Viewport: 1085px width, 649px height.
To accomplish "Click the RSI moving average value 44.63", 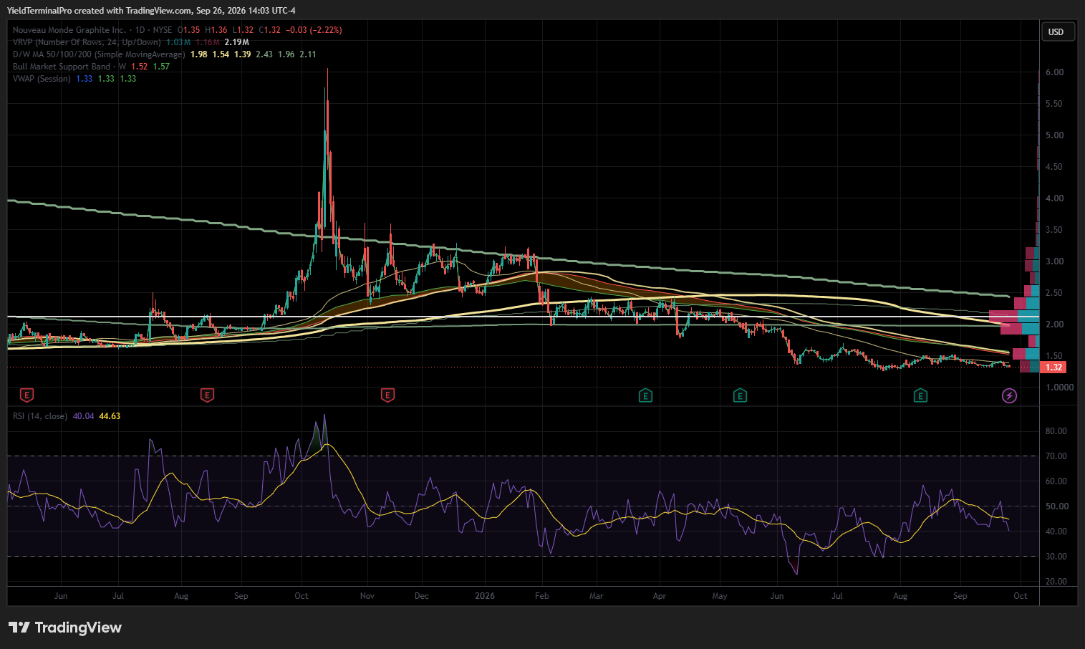I will click(x=110, y=416).
